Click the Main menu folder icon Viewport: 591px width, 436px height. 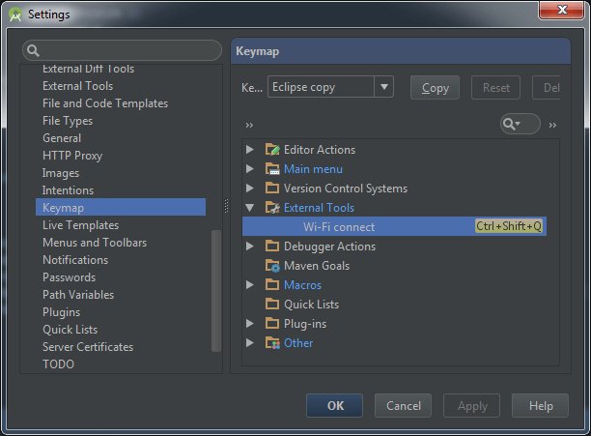pyautogui.click(x=272, y=168)
